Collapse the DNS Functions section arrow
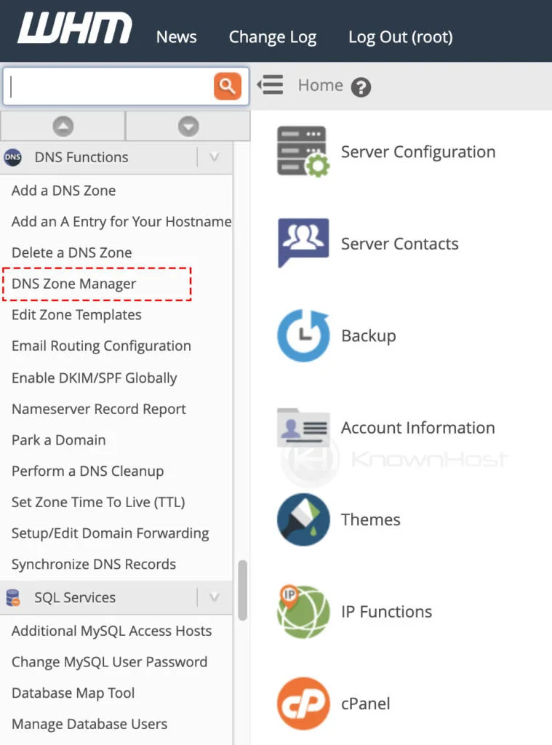Screen dimensions: 552x745 [x=214, y=157]
